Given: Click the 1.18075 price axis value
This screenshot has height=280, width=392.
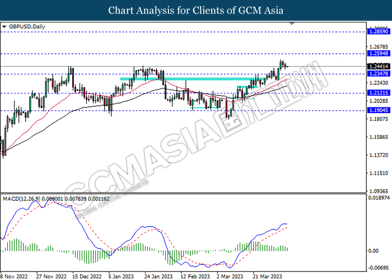Looking at the screenshot, I should [379, 119].
